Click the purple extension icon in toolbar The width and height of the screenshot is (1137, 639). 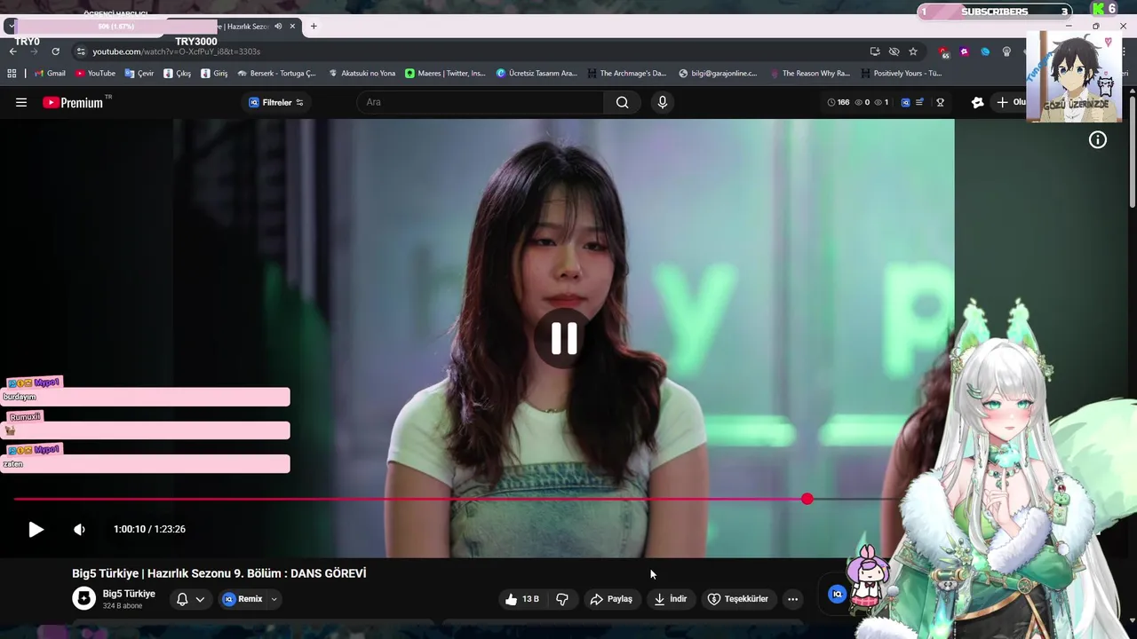tap(964, 51)
